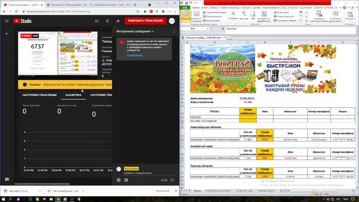Open the channel avatar menu in Studio
Image resolution: width=359 pixels, height=202 pixels.
172,21
